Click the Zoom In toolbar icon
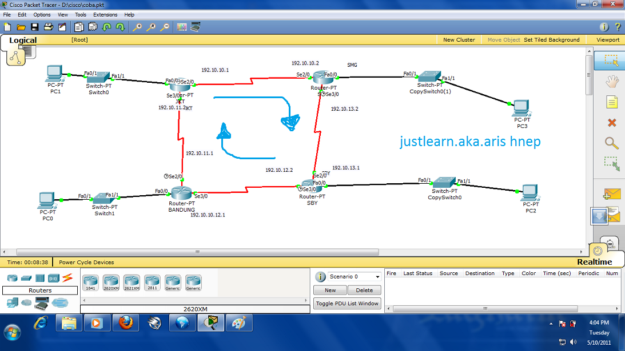Screen dimensions: 625x351 coord(139,27)
